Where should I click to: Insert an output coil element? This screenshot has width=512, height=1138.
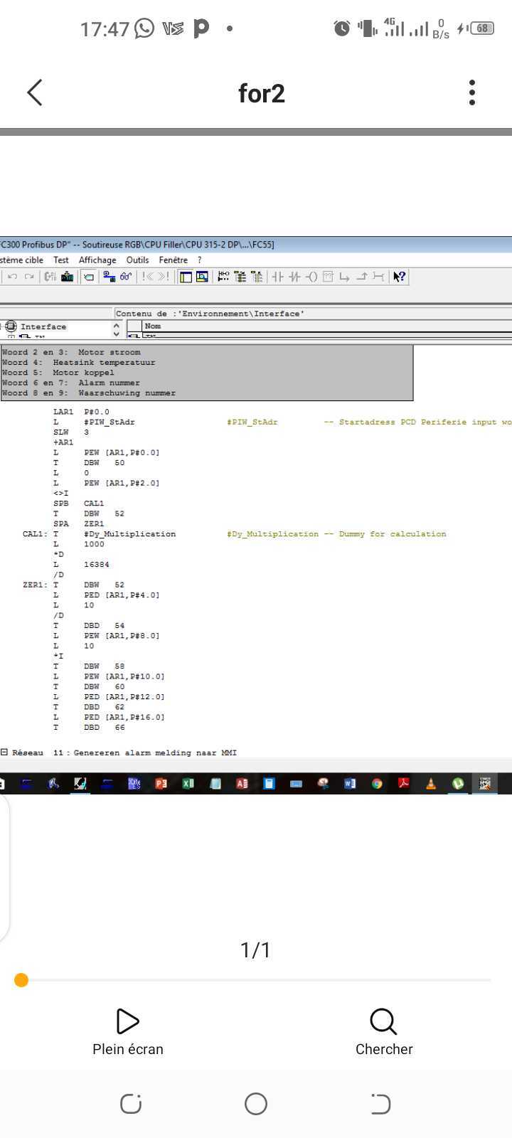pyautogui.click(x=311, y=277)
